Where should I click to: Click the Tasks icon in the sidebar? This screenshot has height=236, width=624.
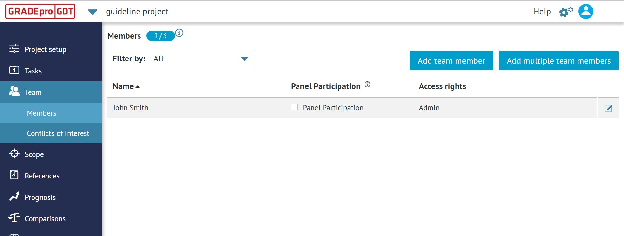point(14,70)
